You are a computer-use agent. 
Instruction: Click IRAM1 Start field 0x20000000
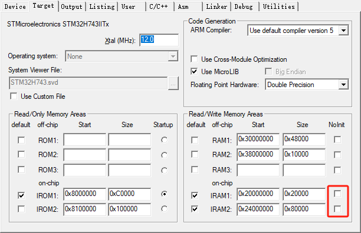pyautogui.click(x=258, y=194)
